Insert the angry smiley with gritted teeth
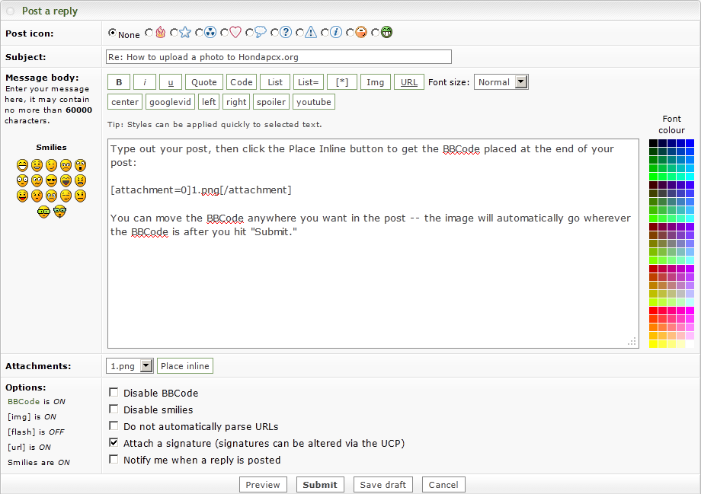This screenshot has width=701, height=494. coord(80,180)
